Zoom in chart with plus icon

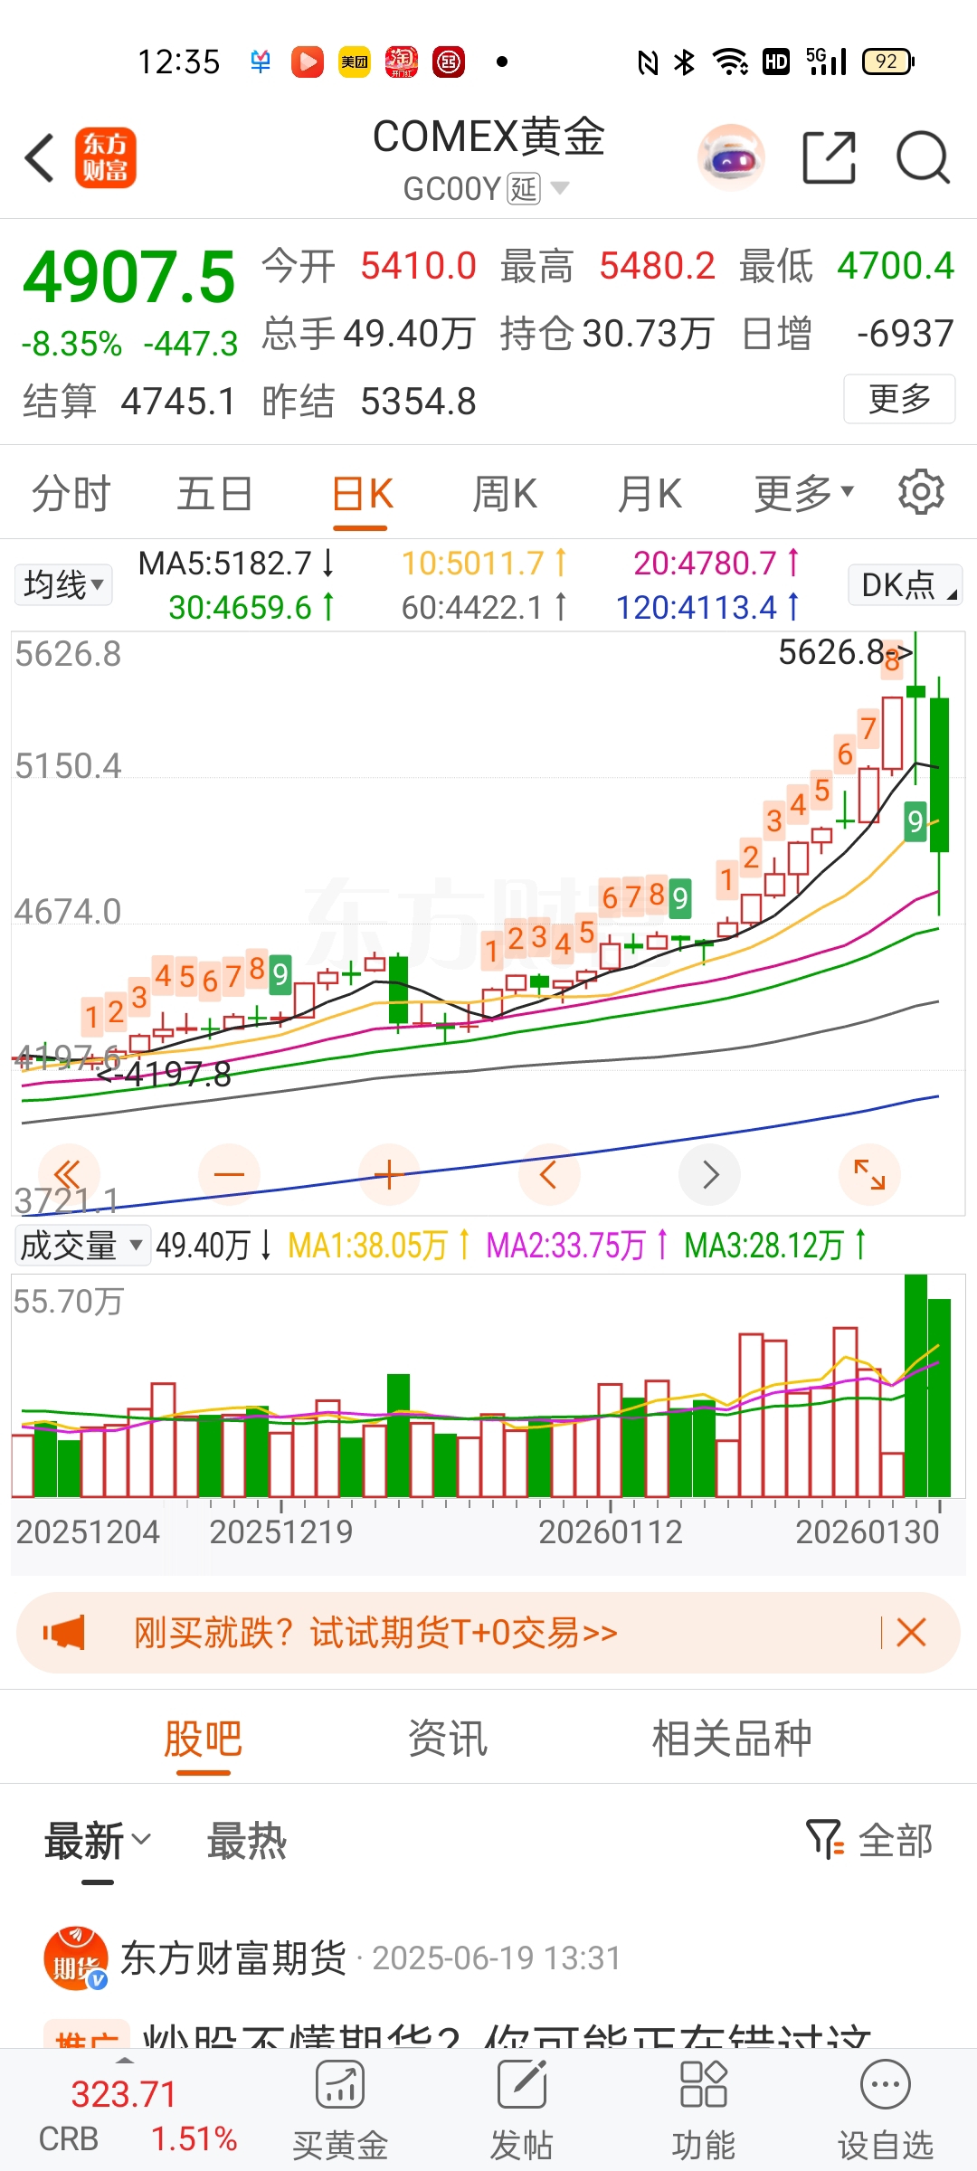[x=389, y=1174]
